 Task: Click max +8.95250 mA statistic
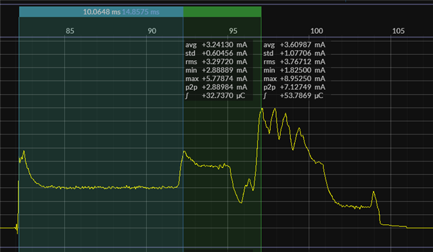coord(294,79)
